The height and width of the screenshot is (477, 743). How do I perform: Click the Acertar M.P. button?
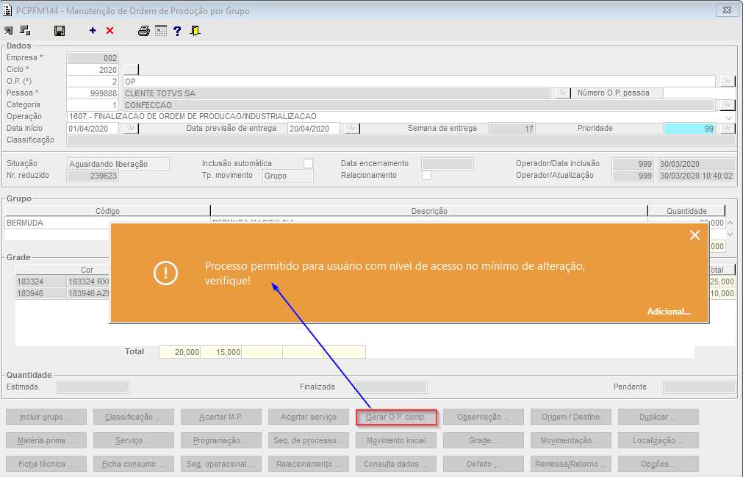[x=221, y=417]
